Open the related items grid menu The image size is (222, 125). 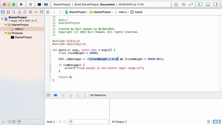(x=48, y=12)
